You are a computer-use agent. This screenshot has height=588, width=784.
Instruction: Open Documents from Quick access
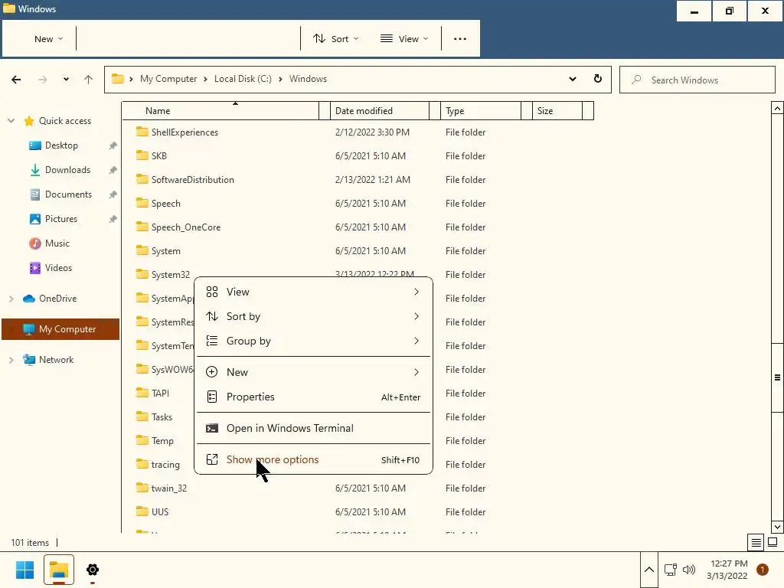click(x=68, y=194)
